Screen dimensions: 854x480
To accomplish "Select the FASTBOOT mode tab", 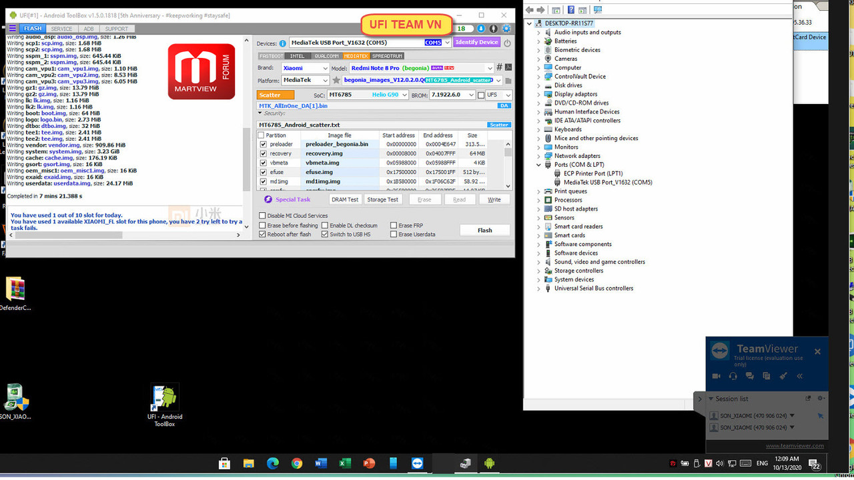I will coord(272,56).
